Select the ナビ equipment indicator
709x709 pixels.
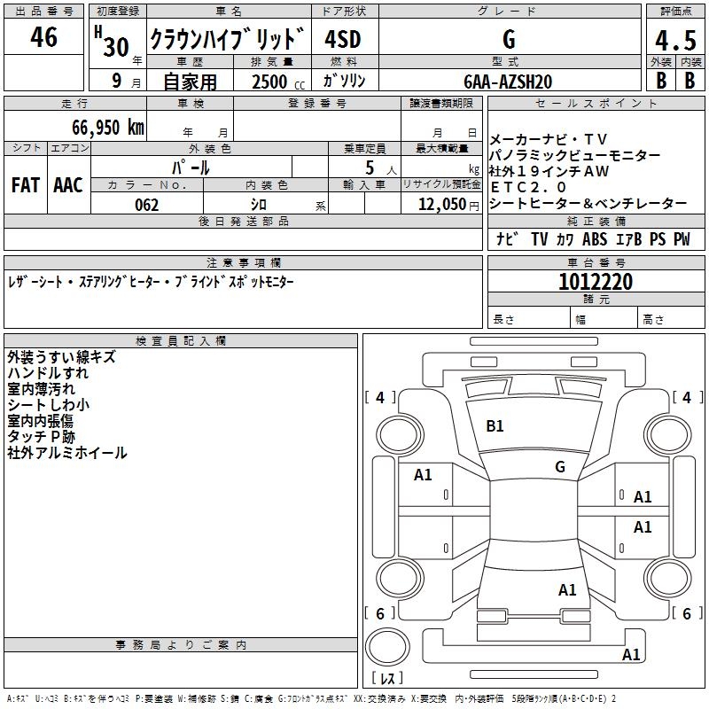pyautogui.click(x=507, y=239)
